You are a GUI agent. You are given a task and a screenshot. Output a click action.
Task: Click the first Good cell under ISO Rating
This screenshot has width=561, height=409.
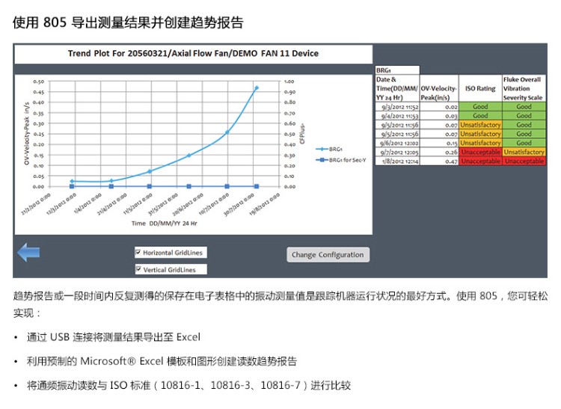click(480, 107)
